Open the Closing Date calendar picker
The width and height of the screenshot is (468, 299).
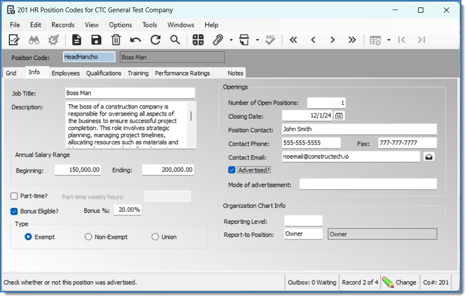coord(339,116)
